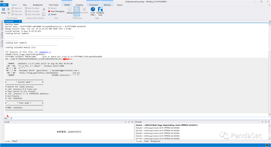
Task: Select thread 0x9c8 in Threads list
Action: (157, 133)
